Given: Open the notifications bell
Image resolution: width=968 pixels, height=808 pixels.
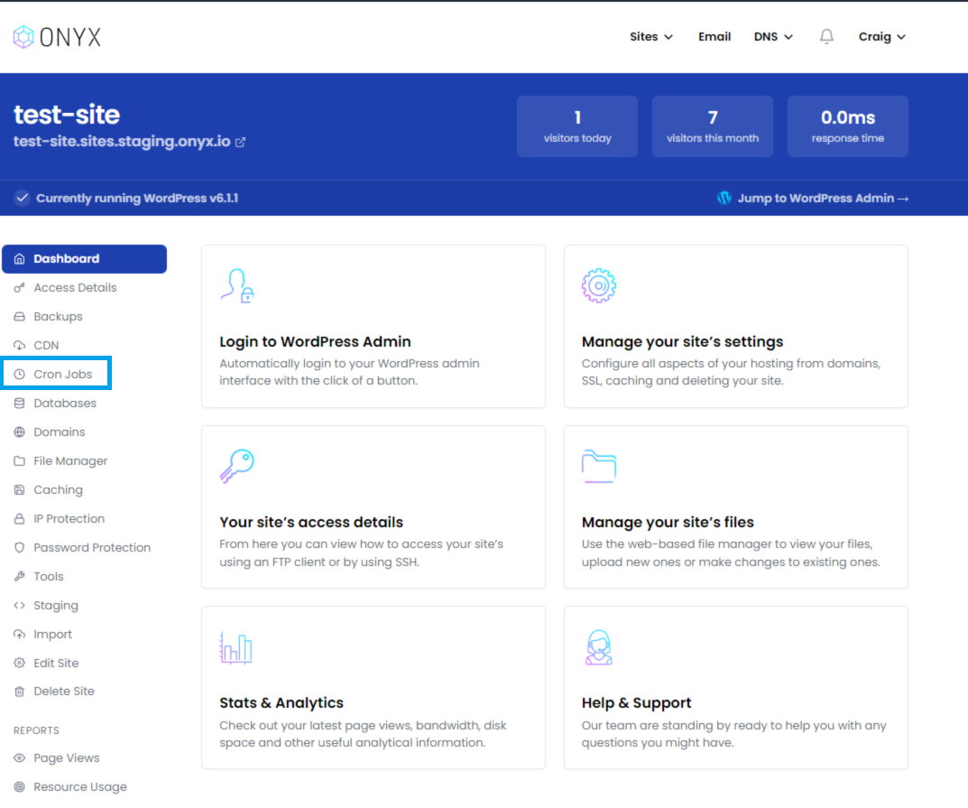Looking at the screenshot, I should (x=826, y=36).
